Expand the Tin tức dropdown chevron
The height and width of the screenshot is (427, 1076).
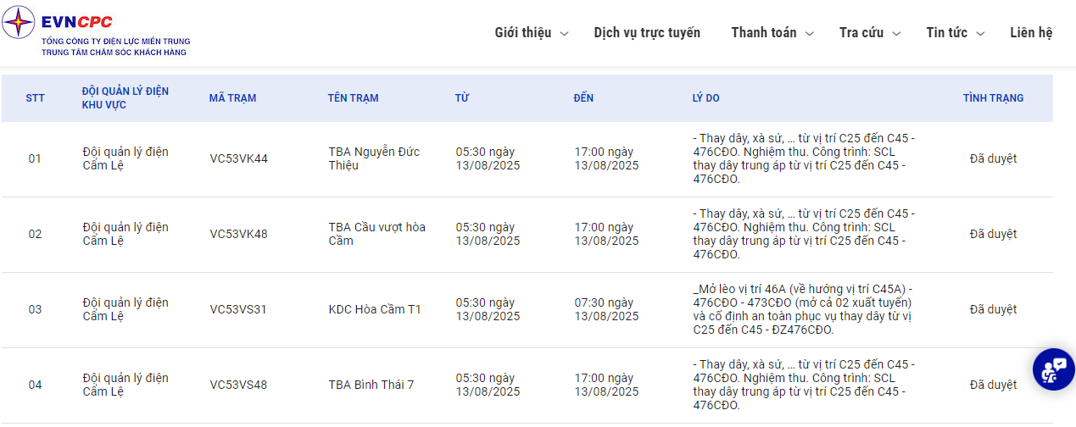980,34
